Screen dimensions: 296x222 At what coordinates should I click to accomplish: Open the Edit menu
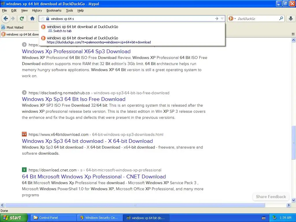click(14, 10)
